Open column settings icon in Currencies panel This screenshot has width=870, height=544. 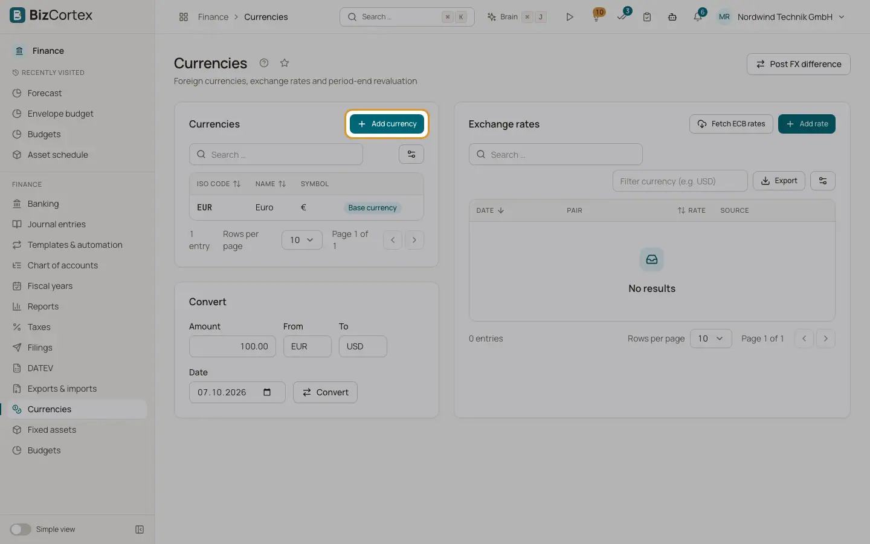411,154
